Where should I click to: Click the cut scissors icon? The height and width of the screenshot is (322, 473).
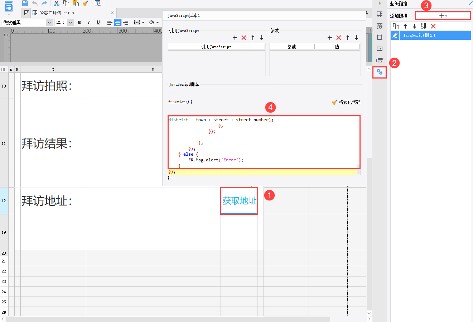(x=57, y=3)
